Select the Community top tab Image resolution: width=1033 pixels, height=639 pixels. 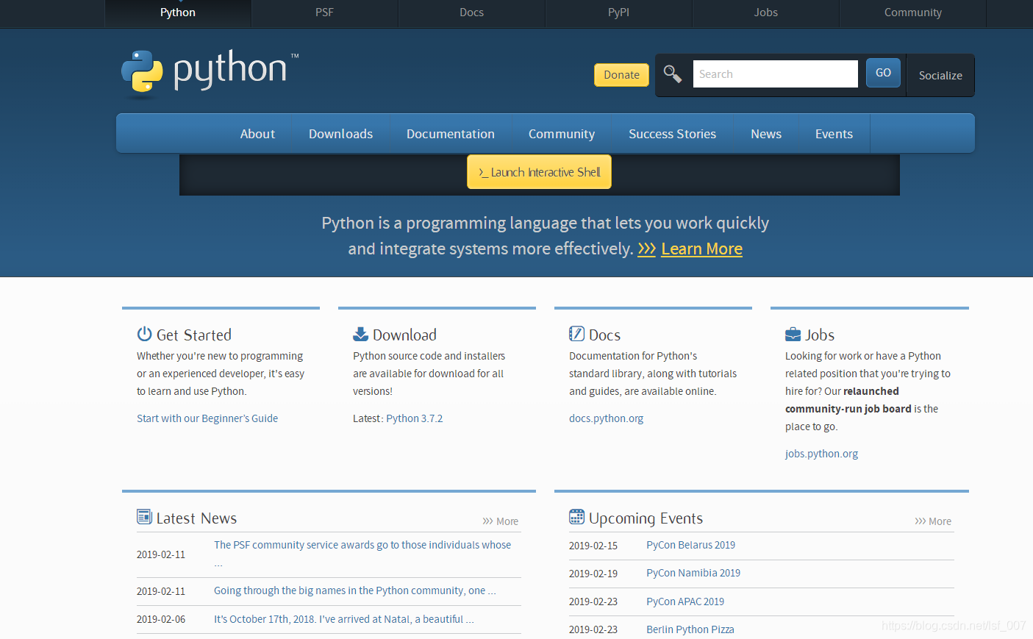click(913, 13)
